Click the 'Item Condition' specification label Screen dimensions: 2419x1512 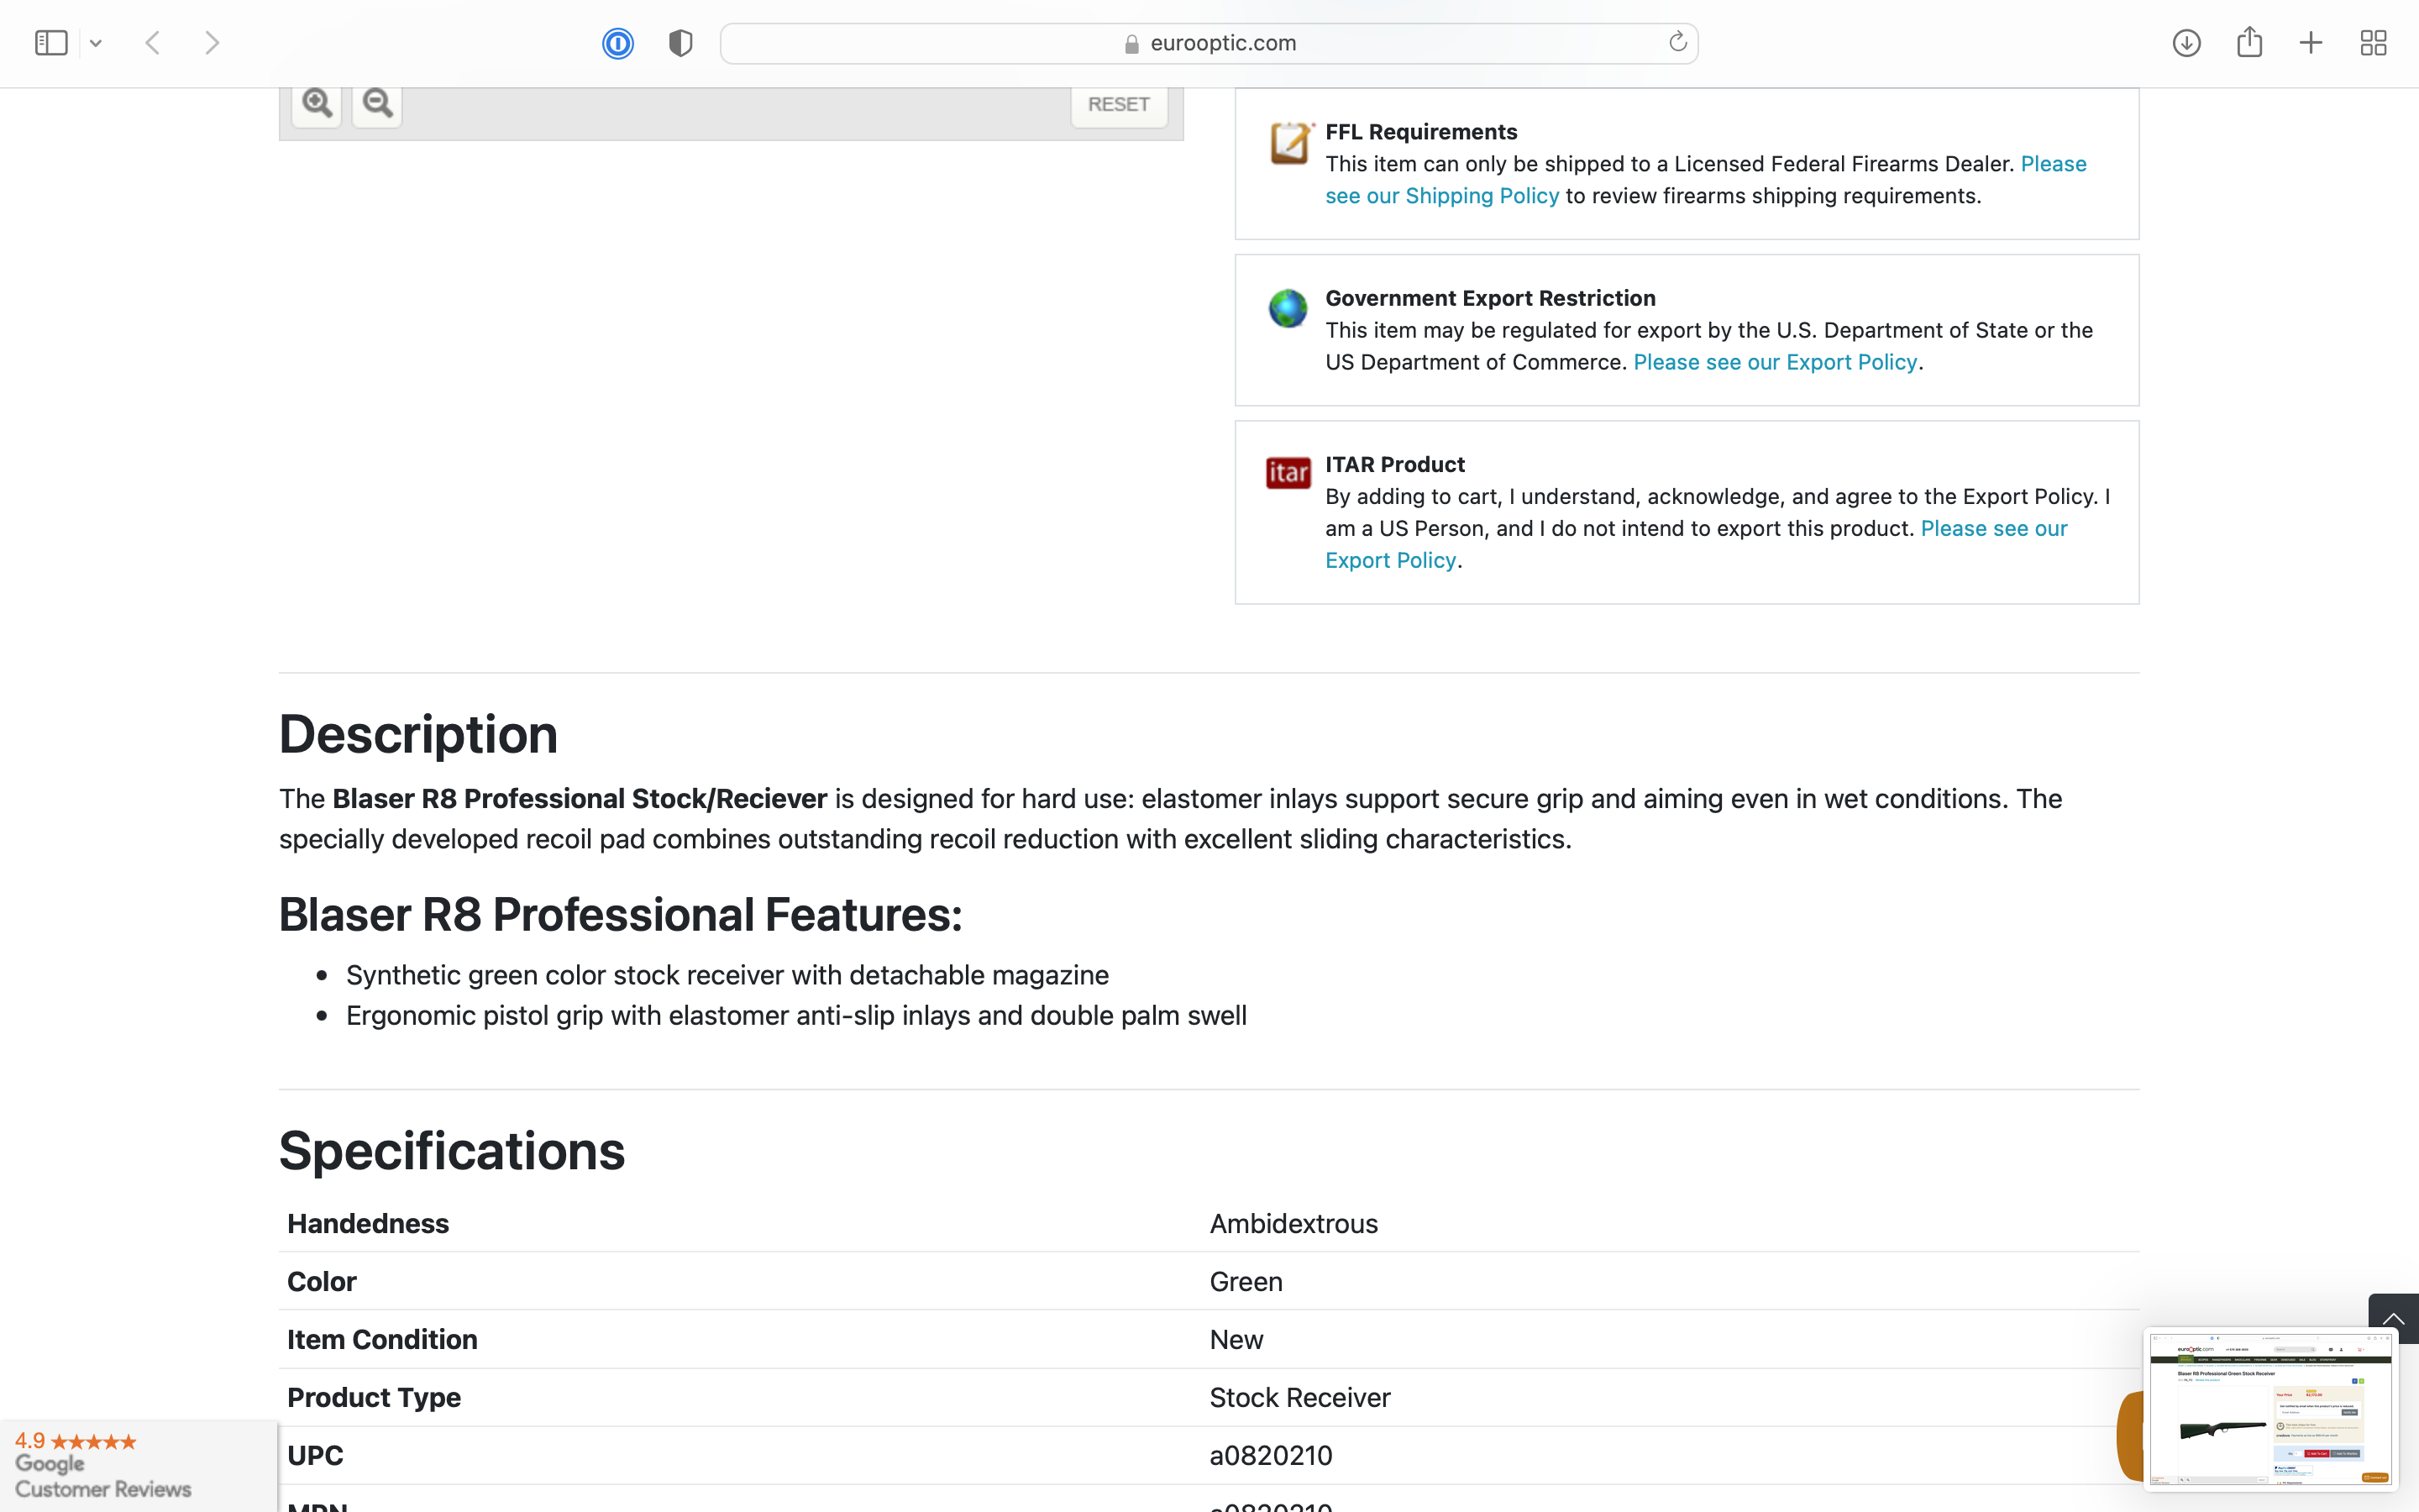coord(382,1339)
